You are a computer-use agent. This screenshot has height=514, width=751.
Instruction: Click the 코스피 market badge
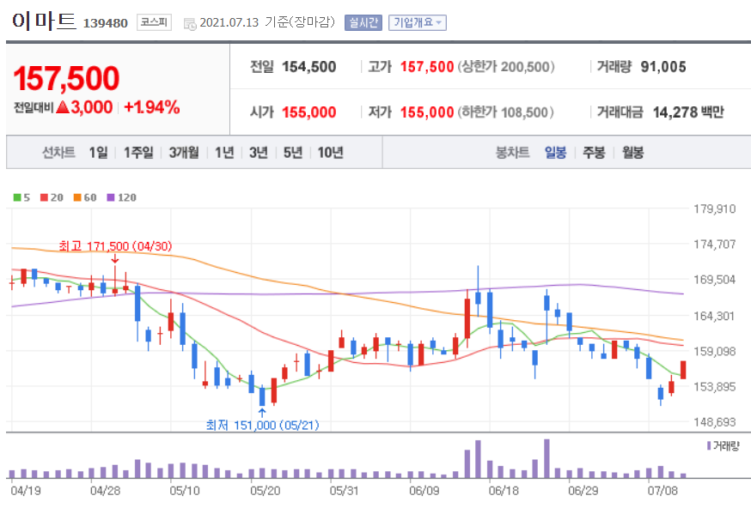pos(154,22)
